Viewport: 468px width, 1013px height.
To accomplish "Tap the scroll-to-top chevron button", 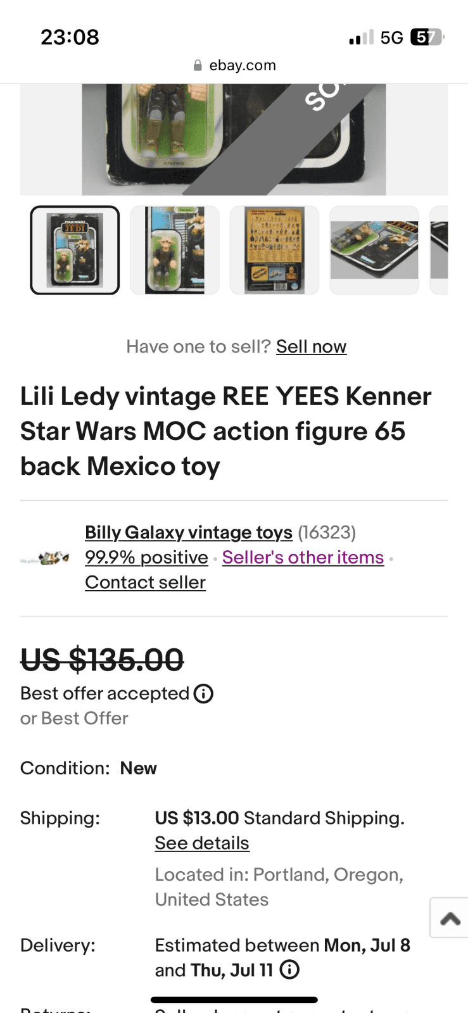I will (x=450, y=918).
